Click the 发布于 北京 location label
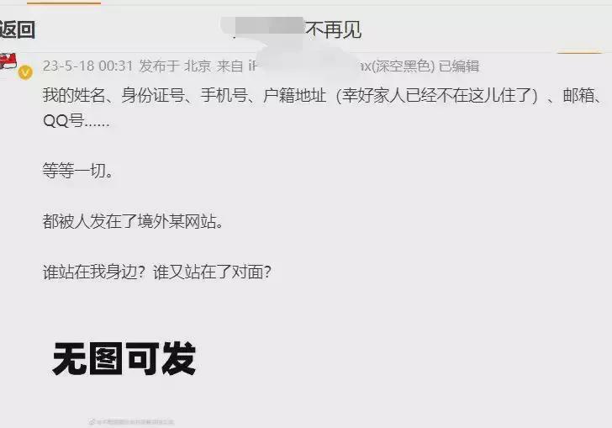 click(x=175, y=66)
